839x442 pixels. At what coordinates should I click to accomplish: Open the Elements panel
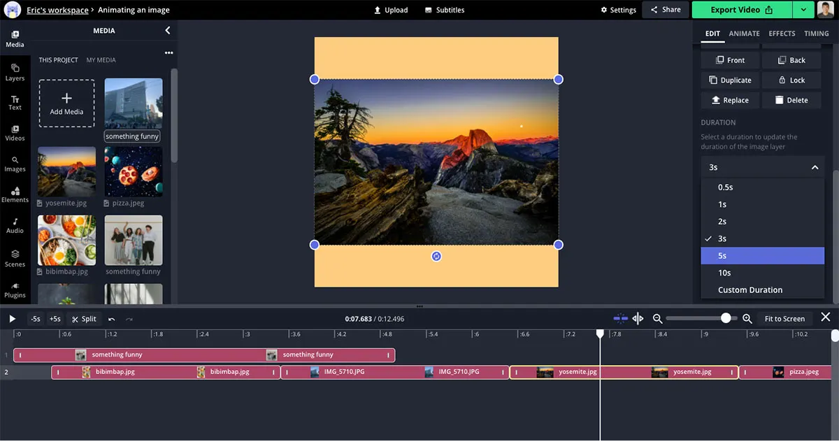[x=15, y=194]
